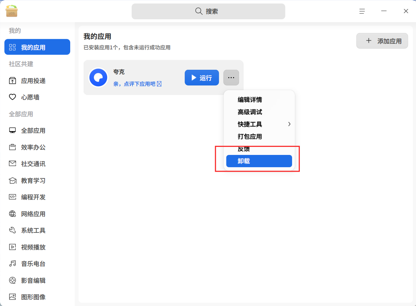This screenshot has height=306, width=416.
Task: Select 编辑详情 from context menu
Action: (x=259, y=100)
